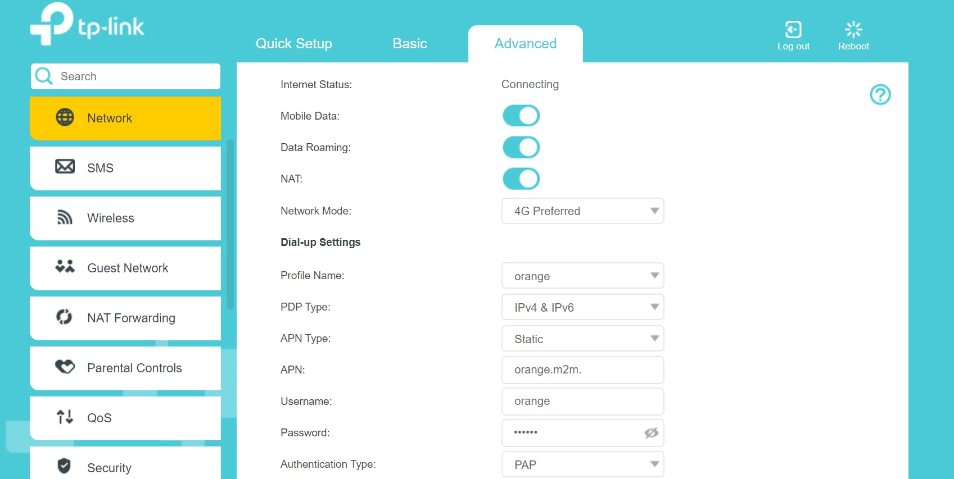Open the Parental Controls menu item
Screen dimensions: 954x479
125,368
